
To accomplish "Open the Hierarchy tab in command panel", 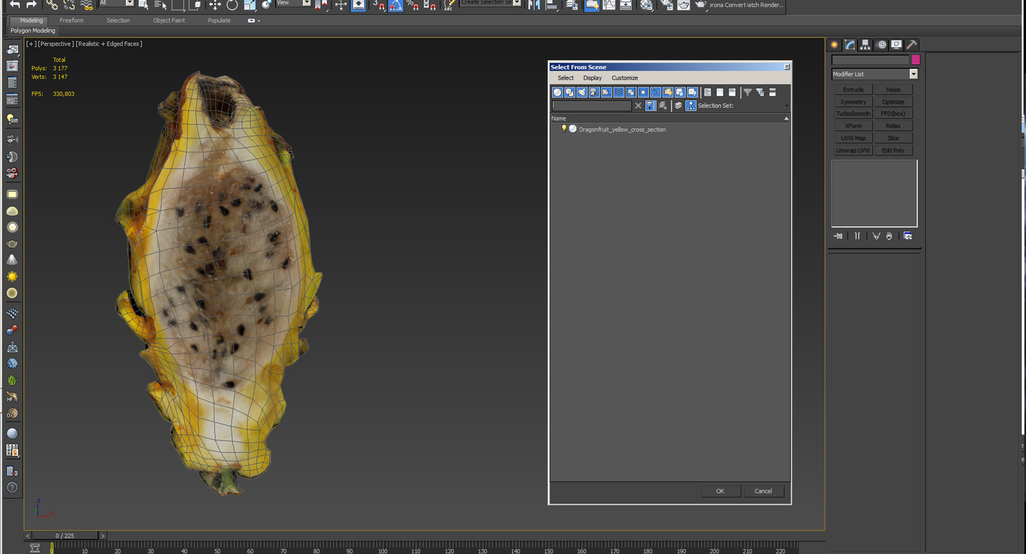I will (x=865, y=44).
